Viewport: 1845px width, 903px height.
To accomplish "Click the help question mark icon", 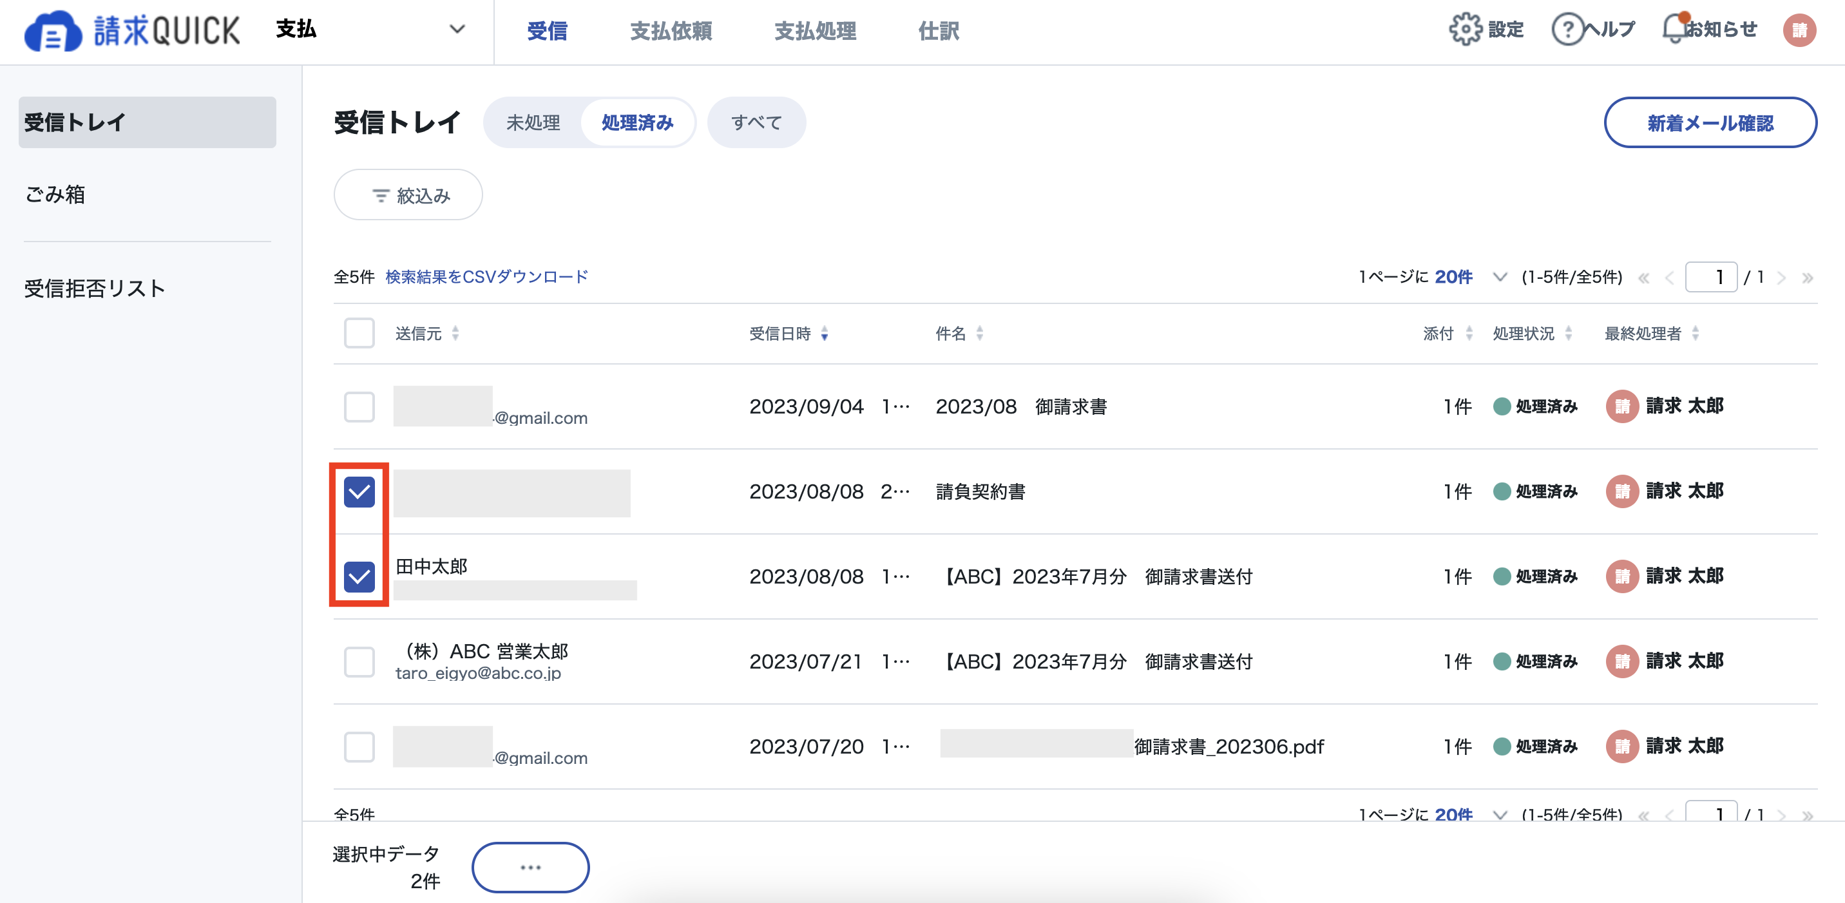I will [1567, 30].
